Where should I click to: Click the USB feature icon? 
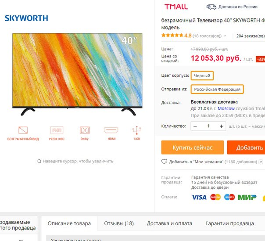(x=137, y=130)
